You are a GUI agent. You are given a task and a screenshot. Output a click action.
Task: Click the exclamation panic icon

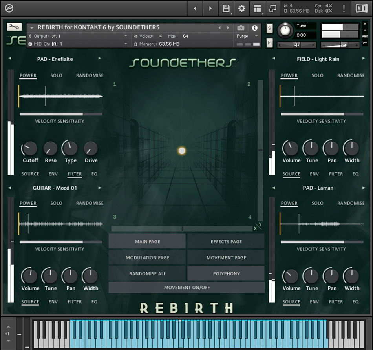pyautogui.click(x=344, y=9)
